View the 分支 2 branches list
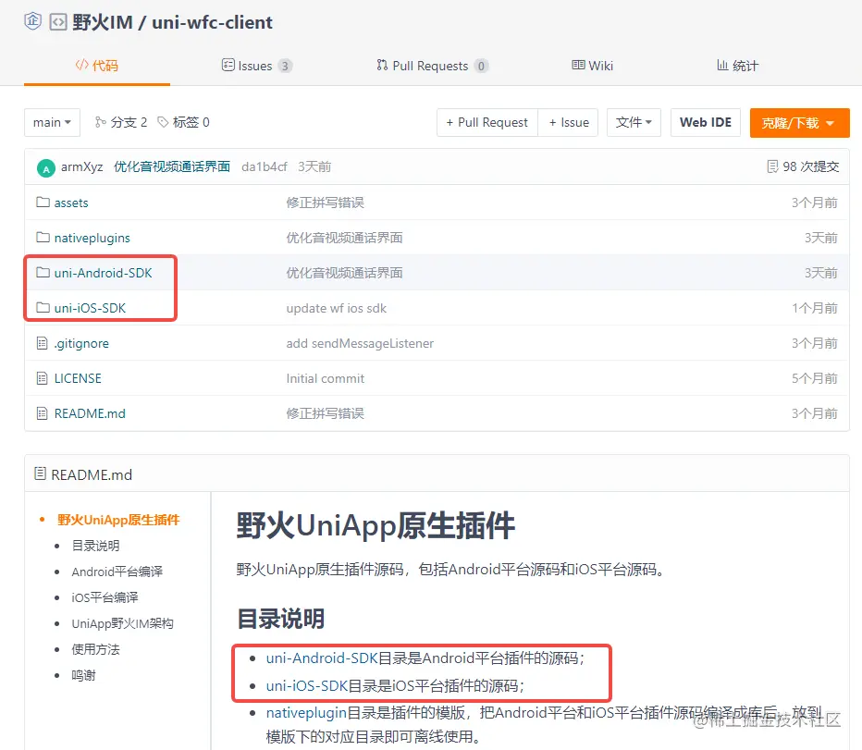 [121, 122]
